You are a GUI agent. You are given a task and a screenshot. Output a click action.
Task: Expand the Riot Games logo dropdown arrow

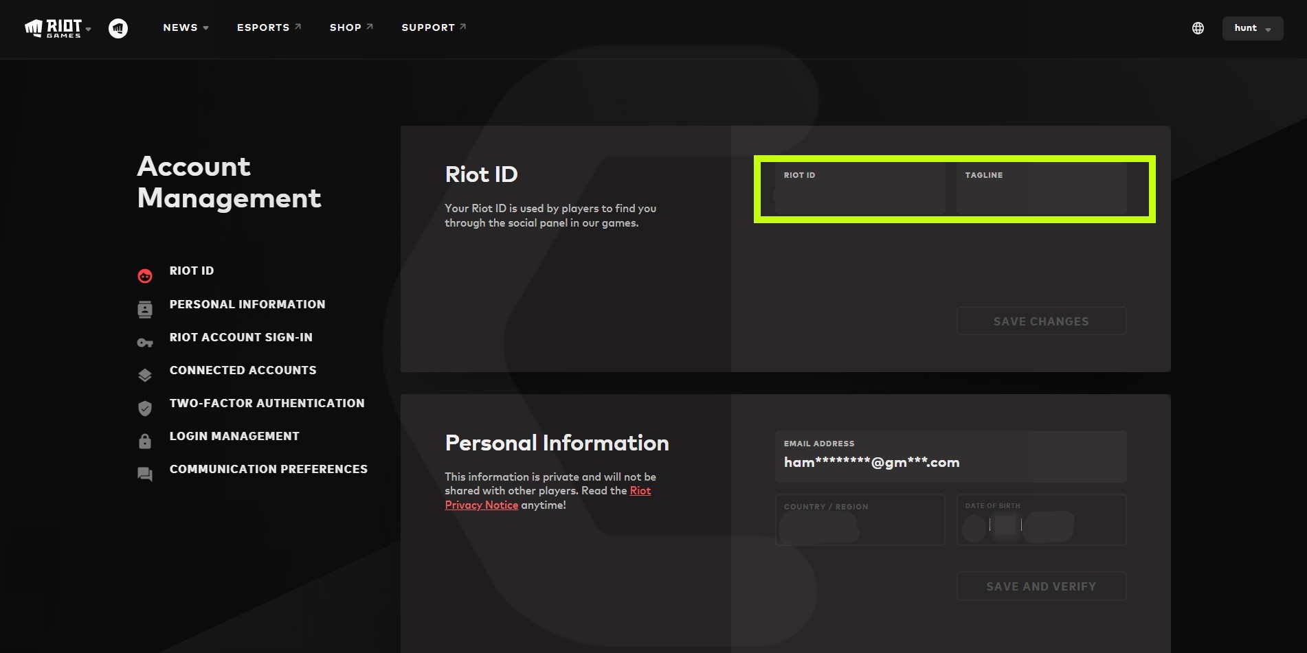(x=89, y=30)
